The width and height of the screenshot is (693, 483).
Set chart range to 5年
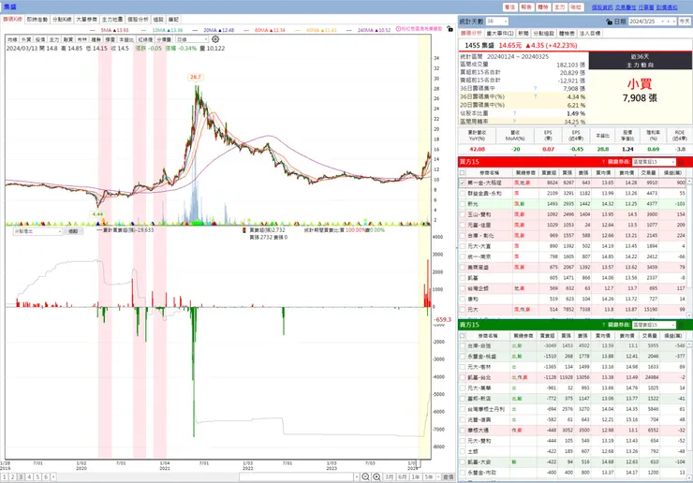tap(429, 476)
